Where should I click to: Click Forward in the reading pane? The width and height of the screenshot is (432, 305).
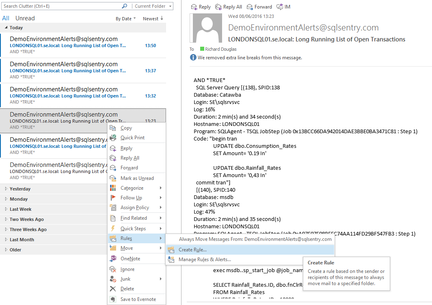(x=259, y=6)
